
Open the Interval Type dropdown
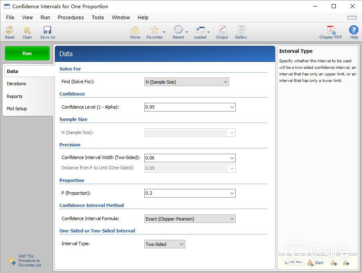coord(165,244)
